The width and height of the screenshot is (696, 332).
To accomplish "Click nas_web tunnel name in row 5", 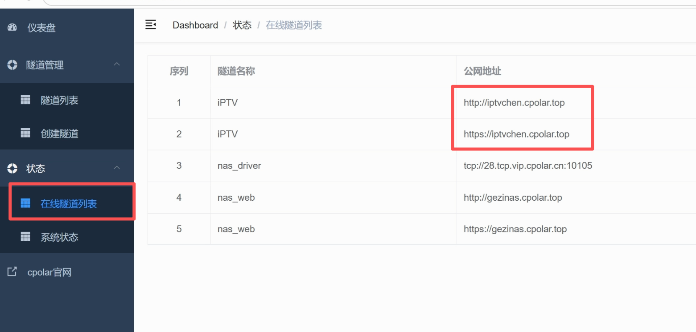I will pyautogui.click(x=236, y=229).
